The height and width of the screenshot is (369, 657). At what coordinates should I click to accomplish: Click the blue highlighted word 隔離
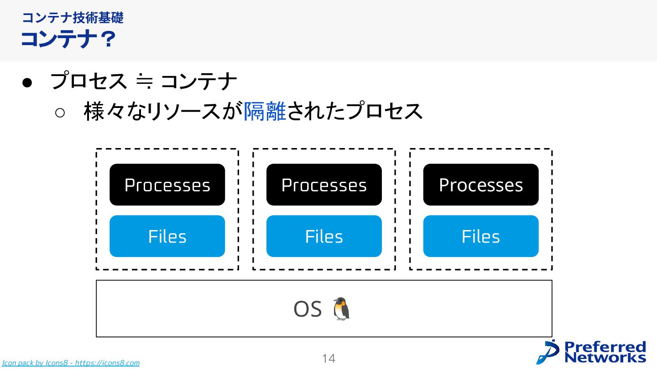click(265, 112)
